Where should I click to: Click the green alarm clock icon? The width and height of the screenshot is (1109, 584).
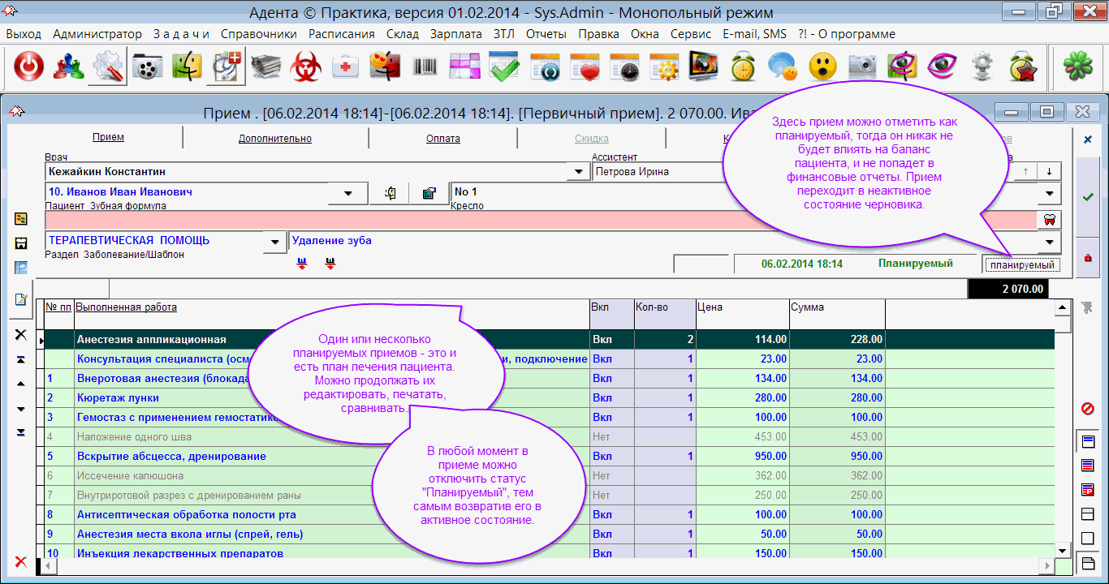point(743,67)
